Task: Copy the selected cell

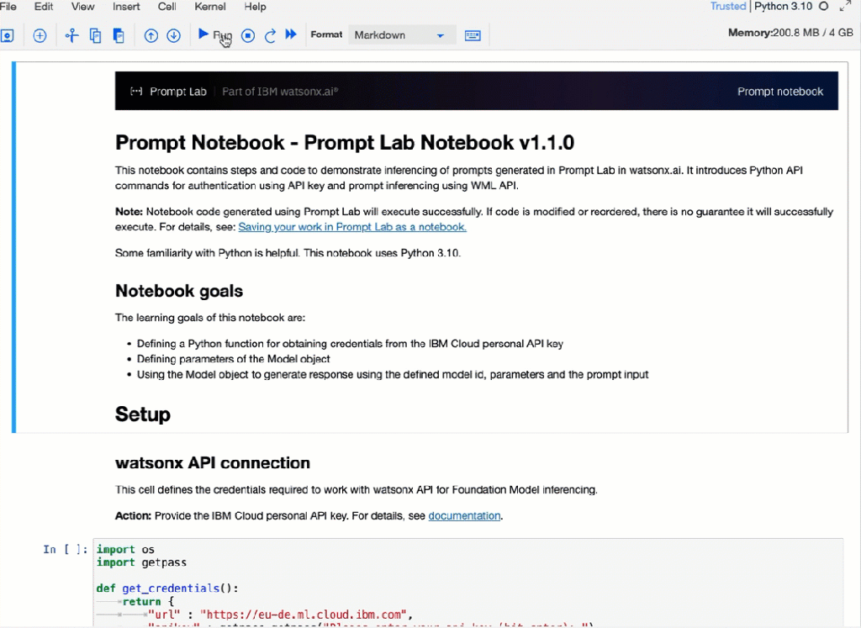Action: point(95,35)
